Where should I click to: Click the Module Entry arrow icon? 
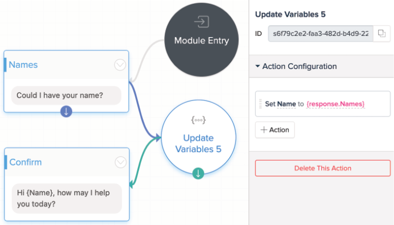click(201, 22)
